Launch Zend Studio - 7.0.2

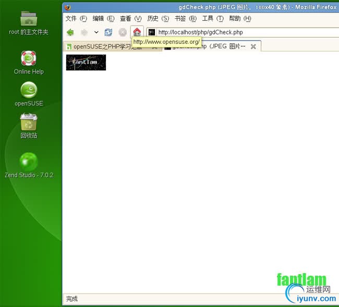tap(29, 165)
